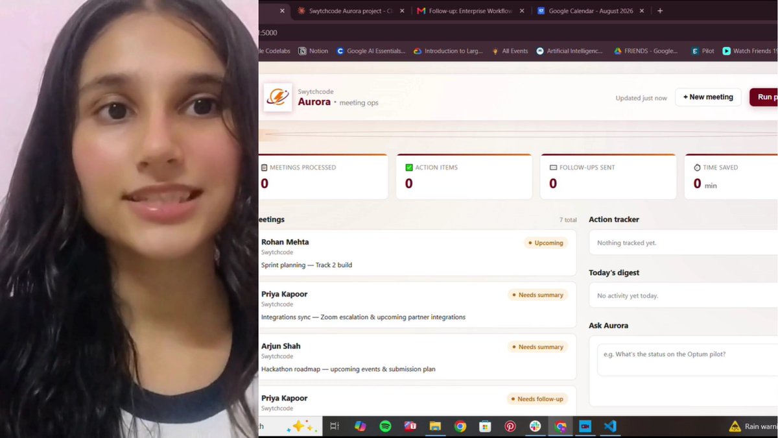Screen dimensions: 778x438
Task: Click the Meetings Processed stat card
Action: click(x=323, y=176)
